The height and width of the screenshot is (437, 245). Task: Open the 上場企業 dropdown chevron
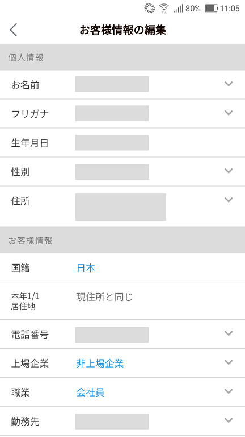point(229,362)
